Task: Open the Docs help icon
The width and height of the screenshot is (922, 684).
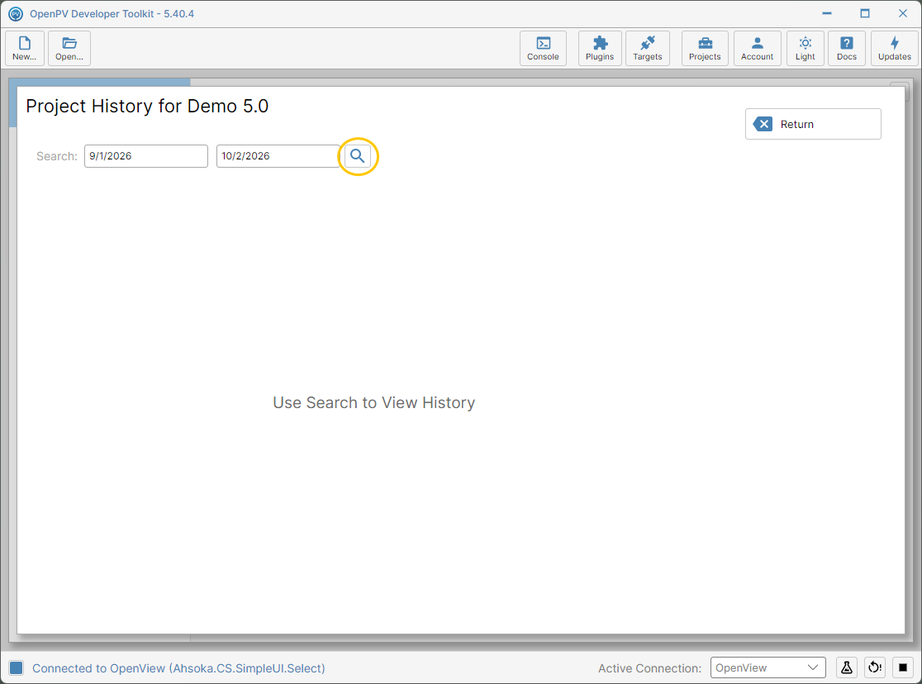Action: tap(847, 48)
